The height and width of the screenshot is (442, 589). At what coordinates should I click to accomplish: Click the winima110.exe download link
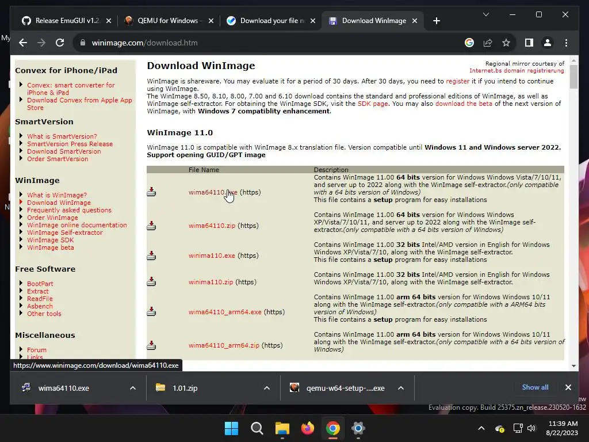(212, 256)
